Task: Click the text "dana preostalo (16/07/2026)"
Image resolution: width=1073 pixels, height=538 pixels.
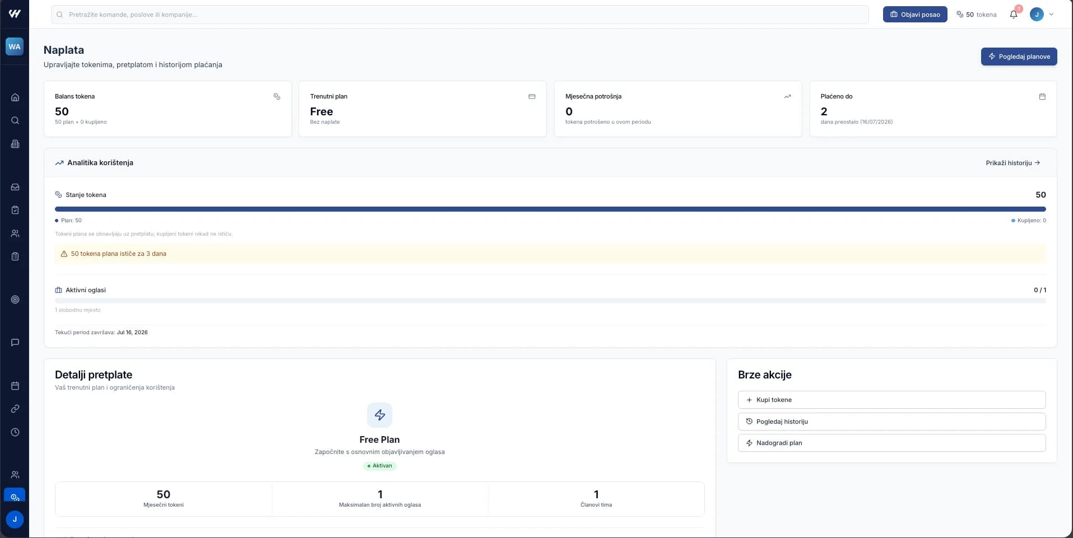Action: [x=857, y=122]
